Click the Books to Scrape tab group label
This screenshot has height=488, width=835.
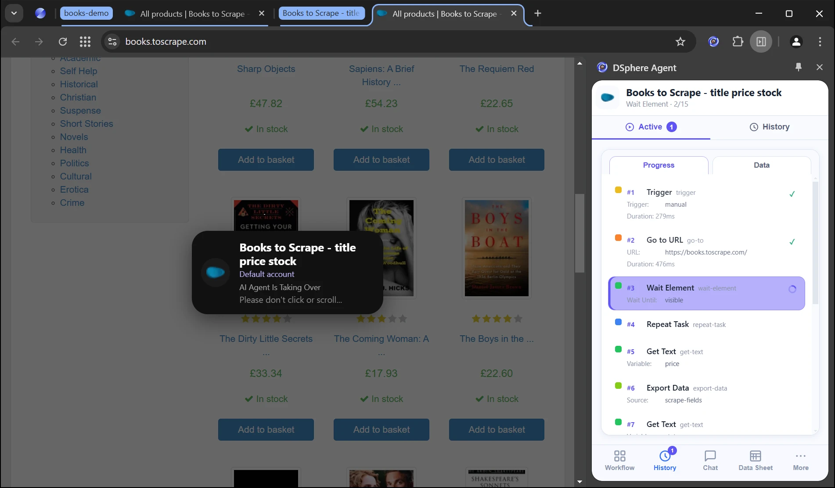321,13
